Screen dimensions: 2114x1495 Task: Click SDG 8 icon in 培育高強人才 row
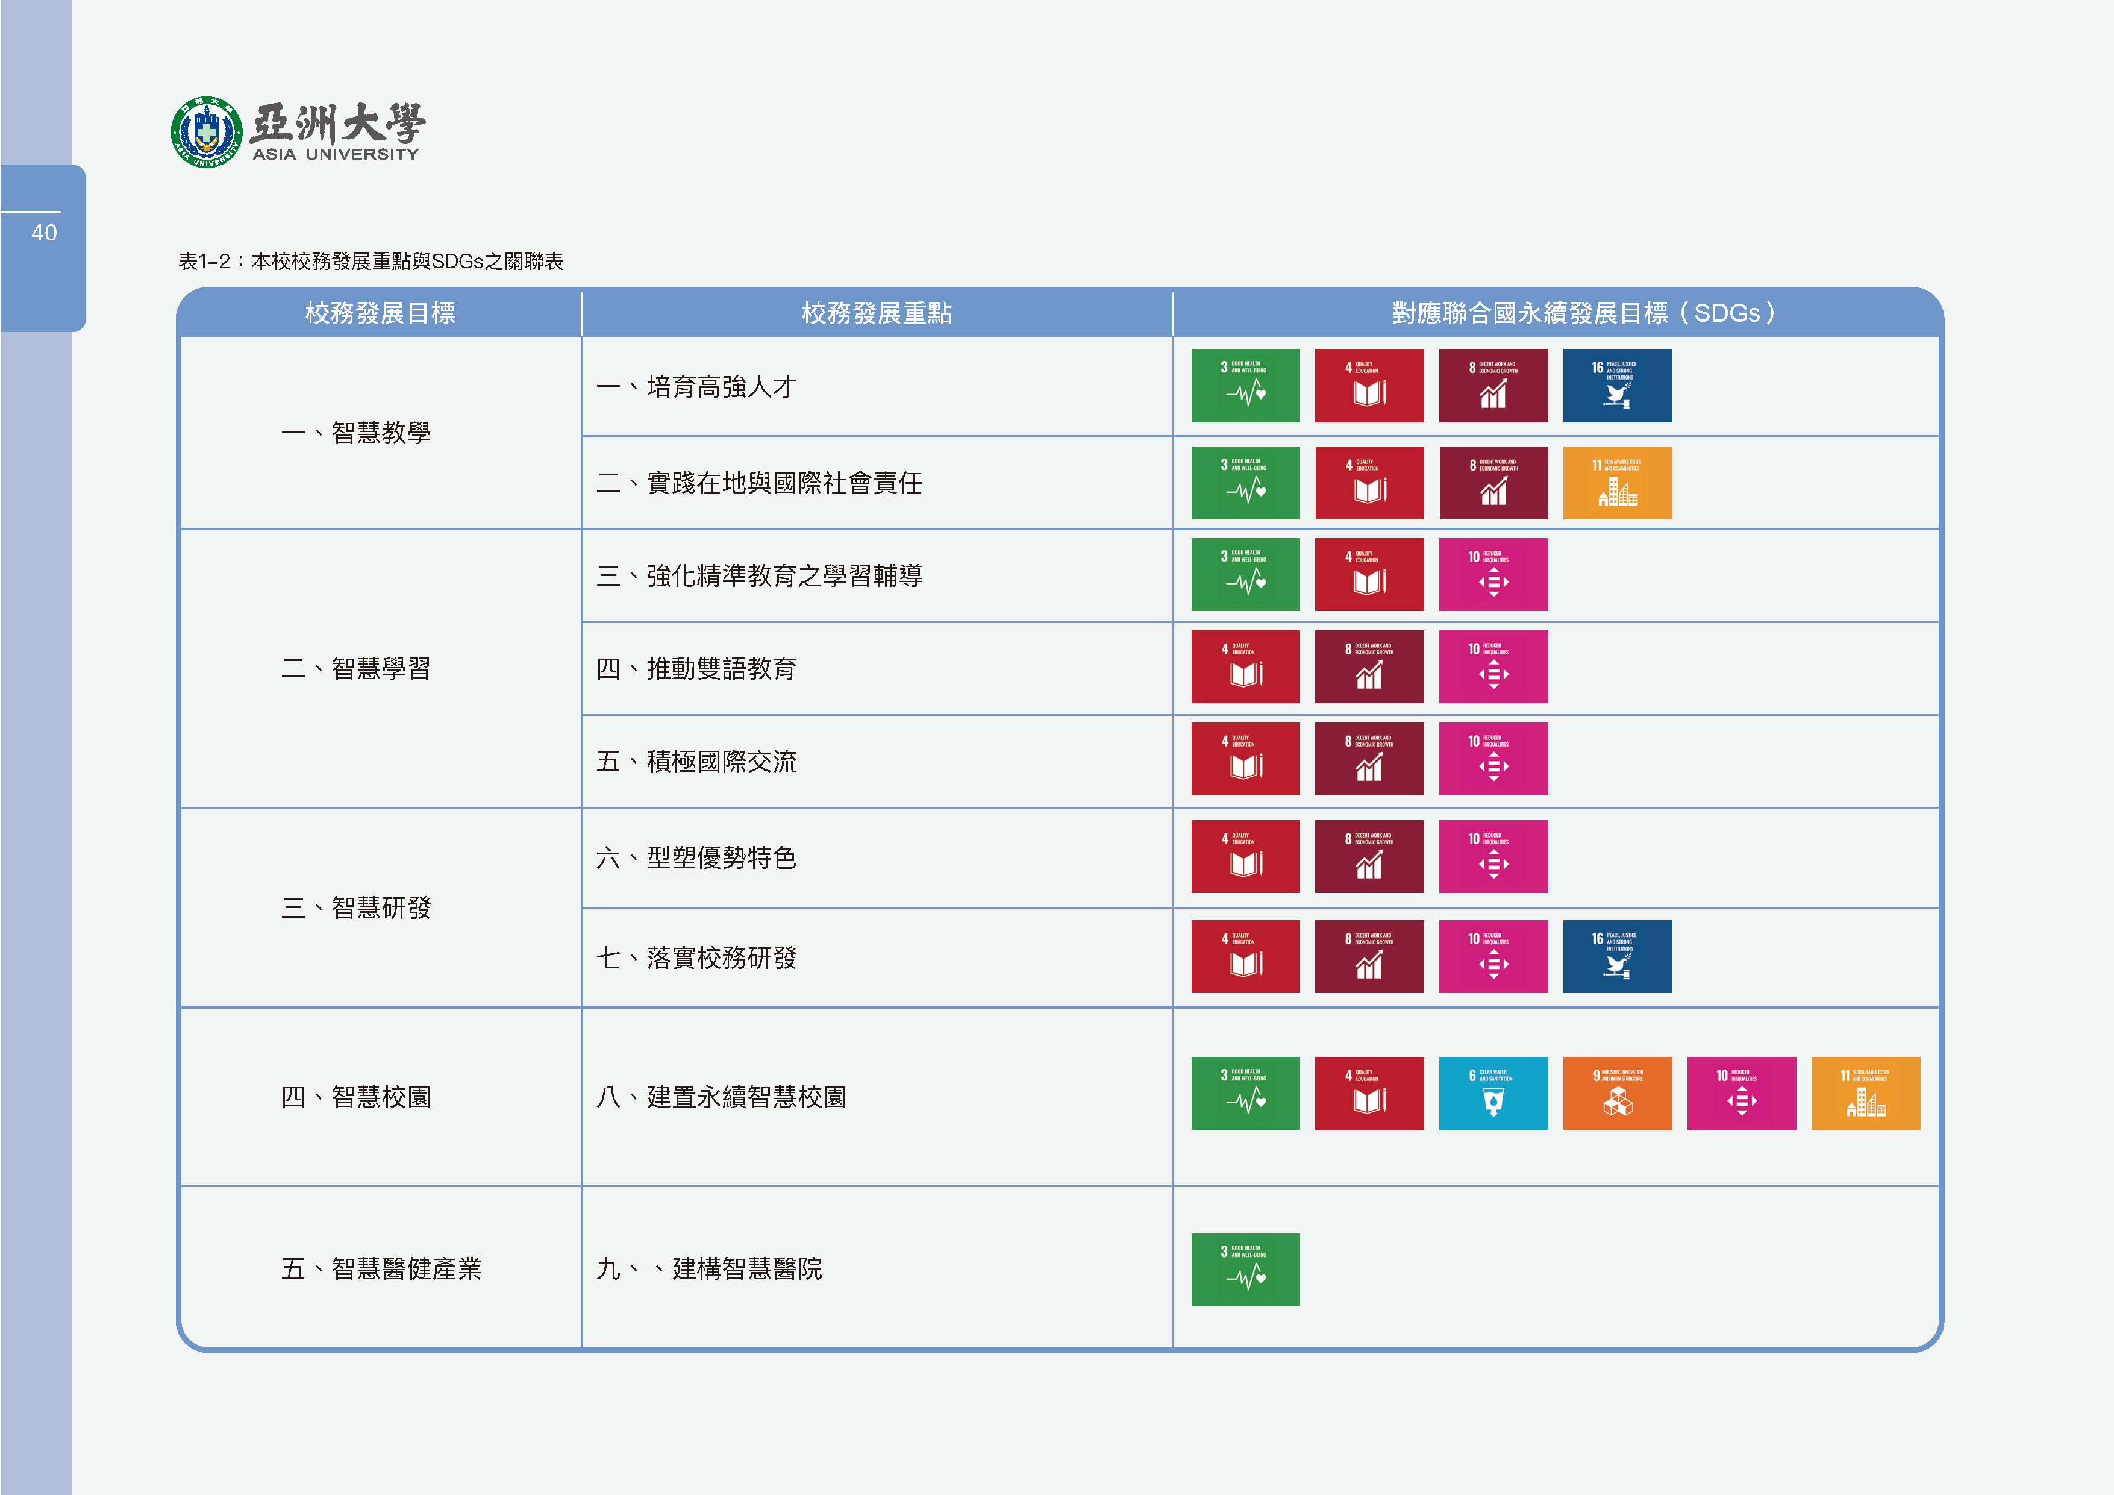coord(1493,385)
